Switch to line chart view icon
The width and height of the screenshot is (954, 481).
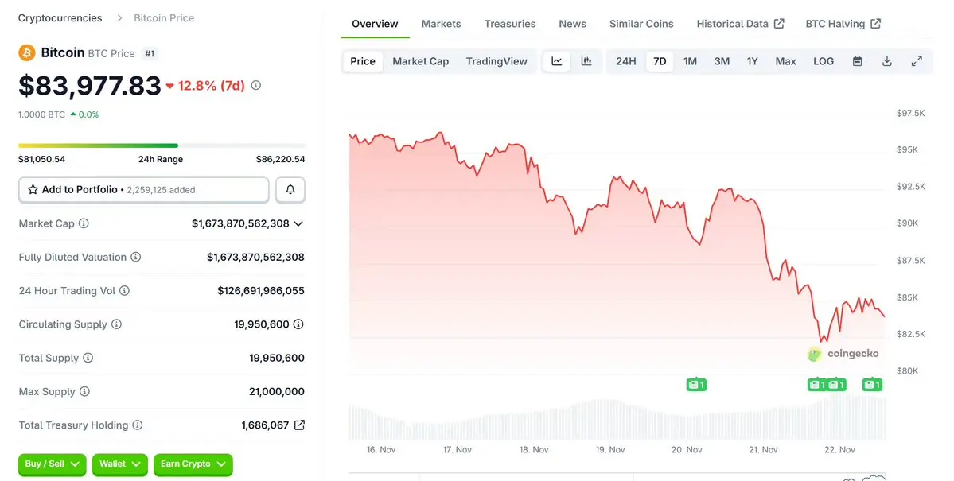tap(557, 61)
